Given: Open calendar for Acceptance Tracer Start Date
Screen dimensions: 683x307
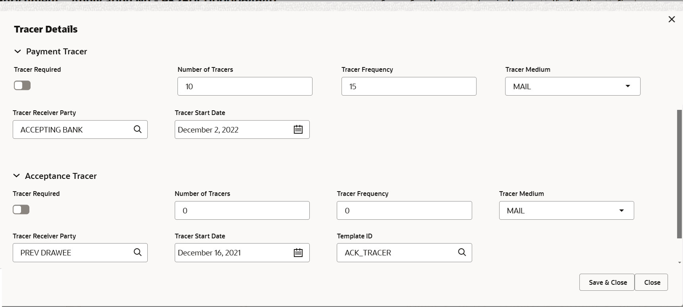Looking at the screenshot, I should point(298,253).
